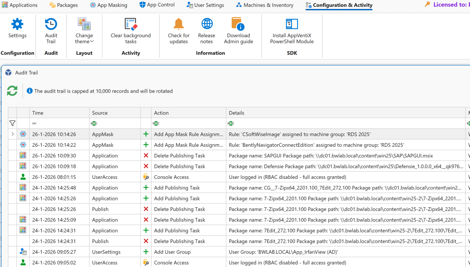This screenshot has width=470, height=267.
Task: Refresh the audit trail list
Action: pos(12,91)
